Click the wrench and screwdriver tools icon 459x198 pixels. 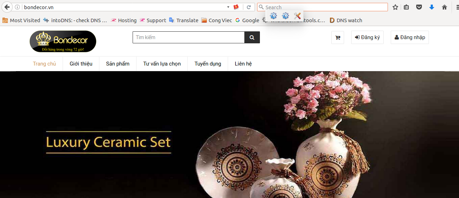[x=297, y=16]
